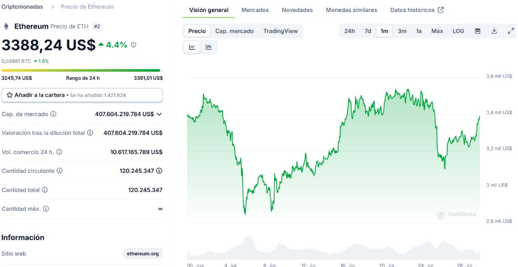Click the 2,8 mil US$ axis label
The width and height of the screenshot is (518, 267).
click(499, 221)
